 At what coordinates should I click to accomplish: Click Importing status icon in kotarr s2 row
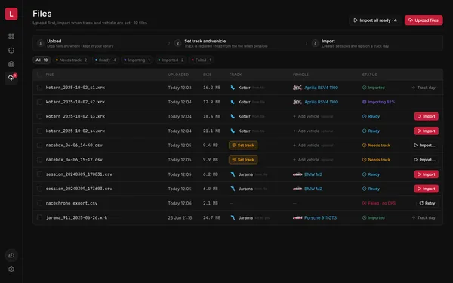pos(365,102)
